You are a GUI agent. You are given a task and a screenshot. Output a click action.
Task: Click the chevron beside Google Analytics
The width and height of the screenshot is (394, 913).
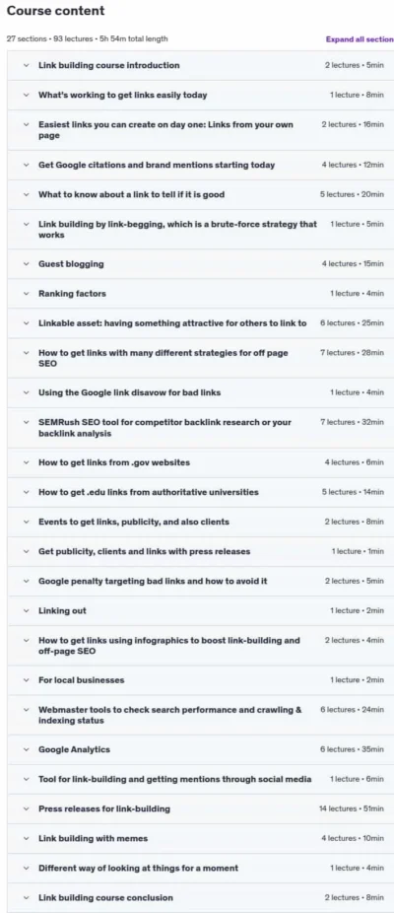26,749
